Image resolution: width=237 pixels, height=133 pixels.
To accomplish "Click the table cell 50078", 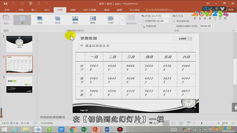I will click(x=94, y=68).
